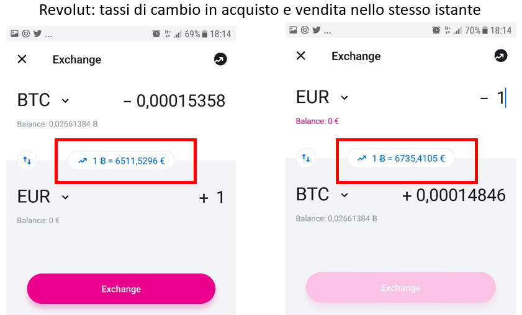The height and width of the screenshot is (315, 522).
Task: Close the left Exchange screen with the X icon
Action: click(x=22, y=59)
